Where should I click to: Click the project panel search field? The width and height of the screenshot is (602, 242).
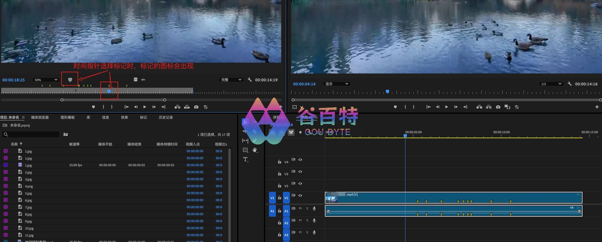pos(31,134)
